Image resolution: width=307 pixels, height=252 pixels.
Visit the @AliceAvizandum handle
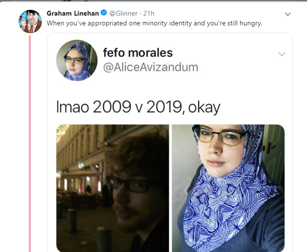pyautogui.click(x=150, y=67)
